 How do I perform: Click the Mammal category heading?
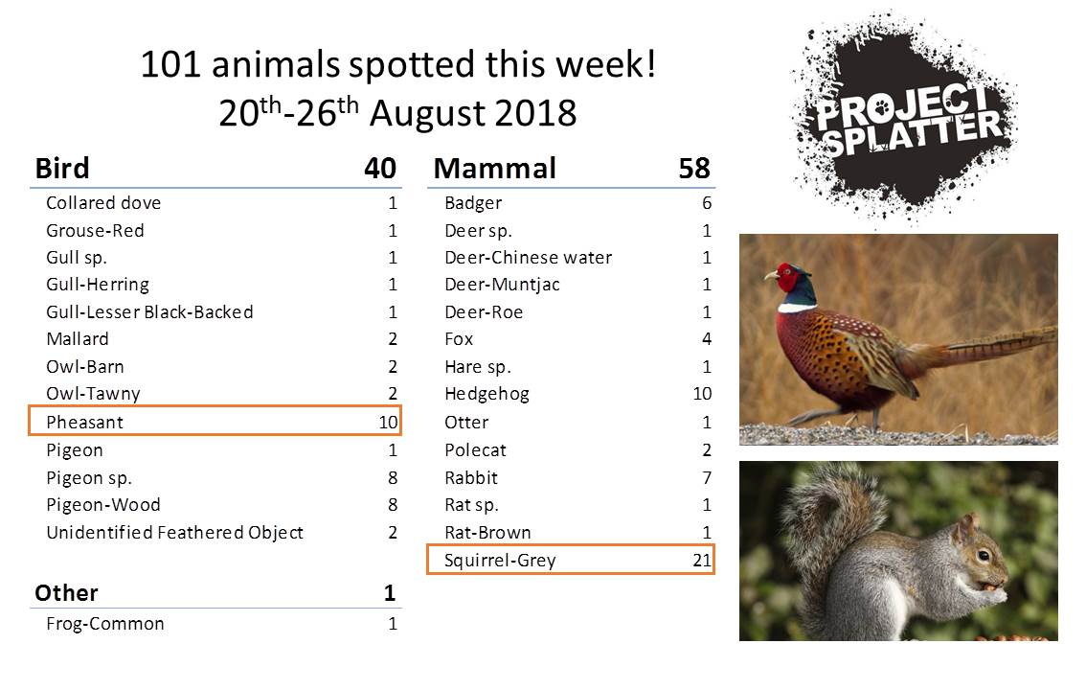495,169
